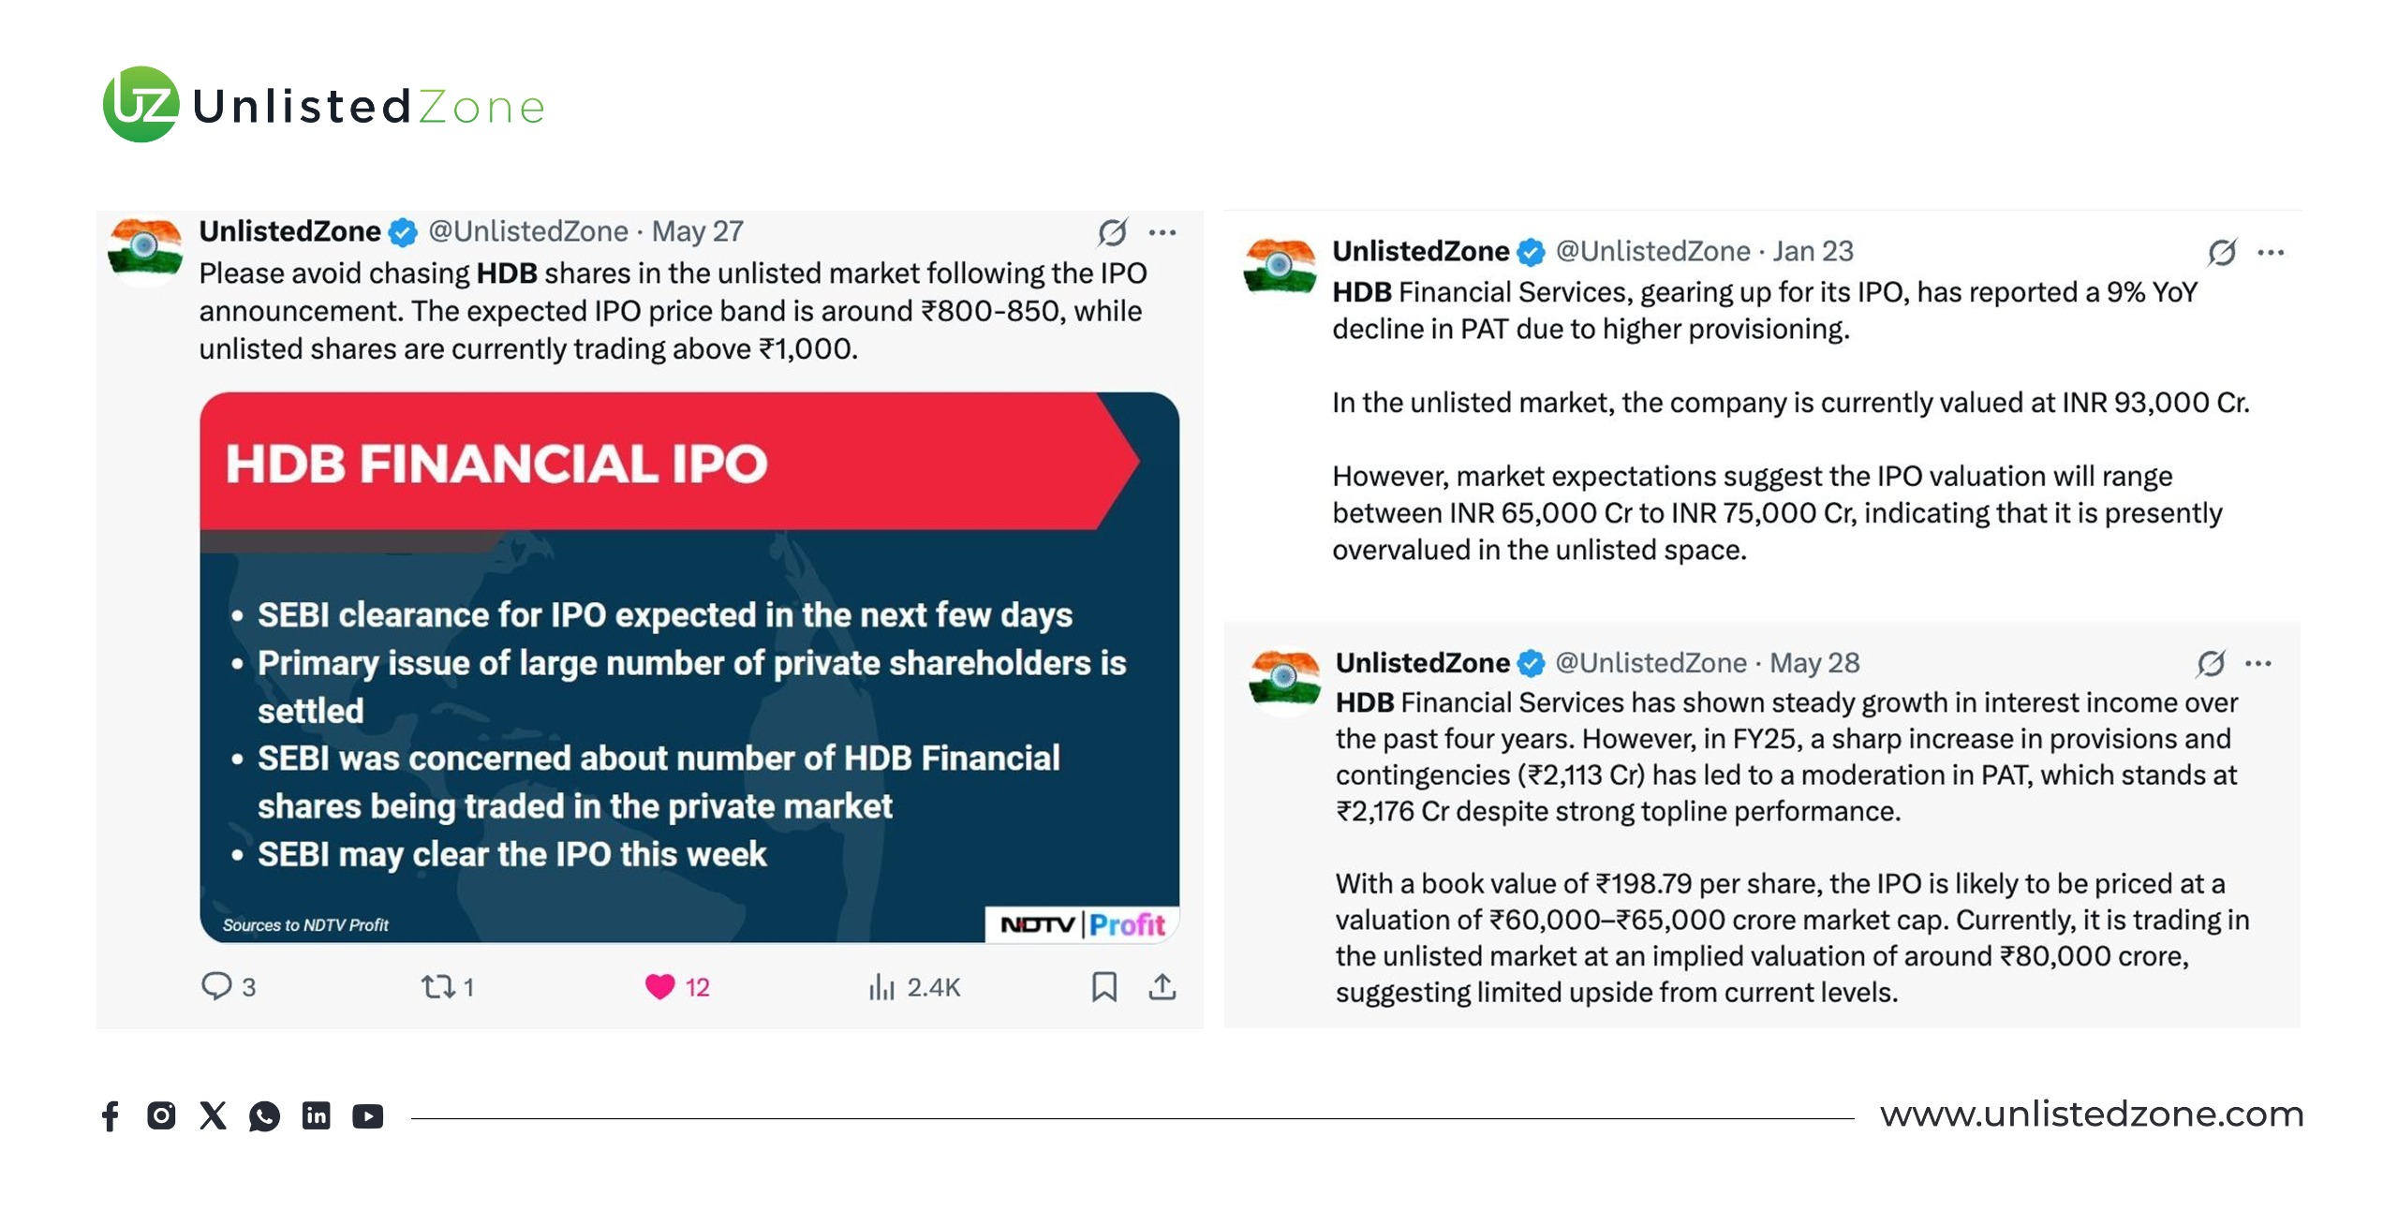Retweet the May 27 HDB tweet
The height and width of the screenshot is (1210, 2398).
[437, 986]
